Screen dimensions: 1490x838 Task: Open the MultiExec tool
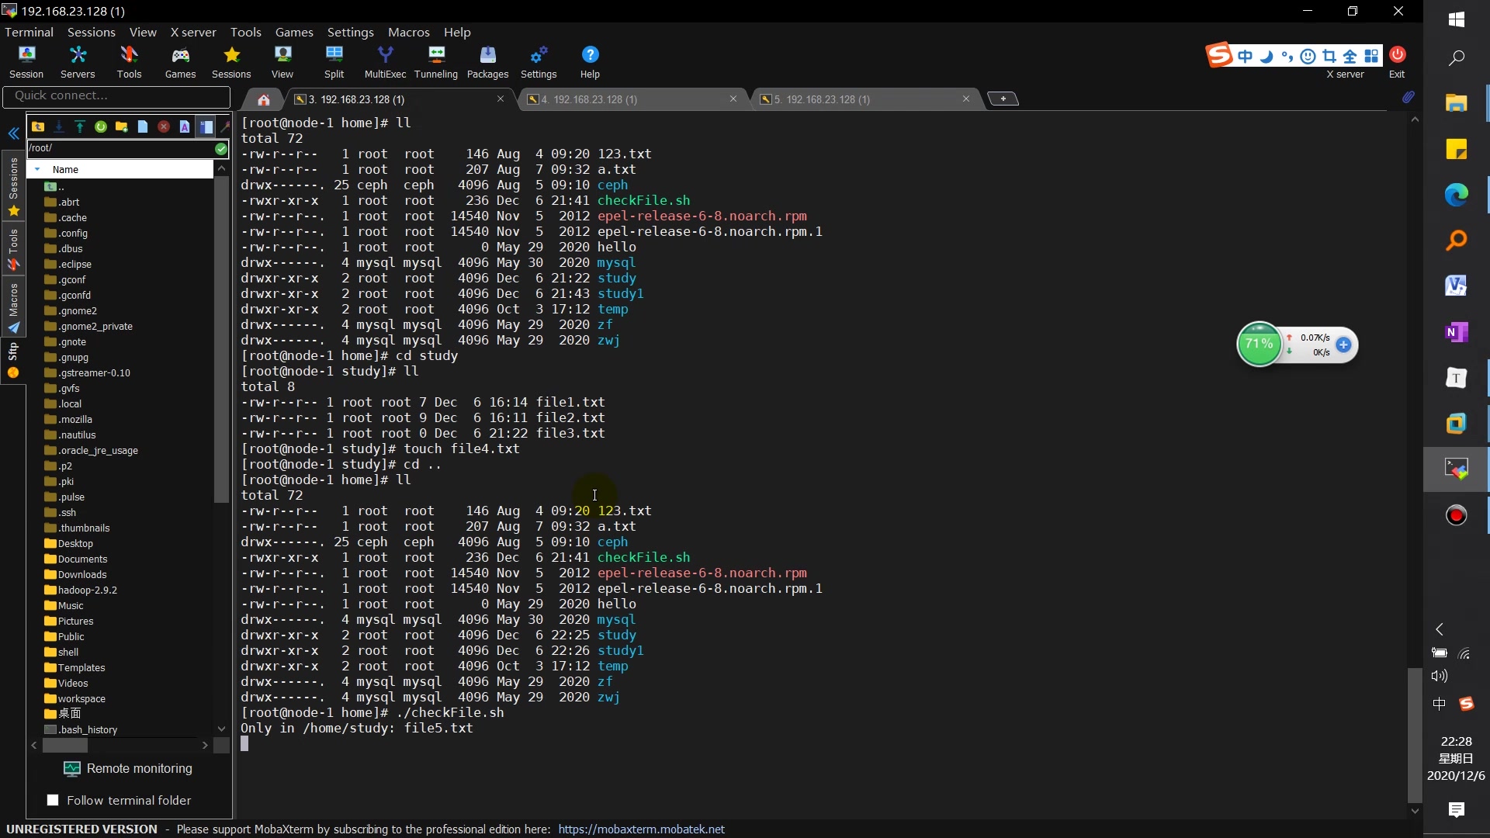[385, 61]
